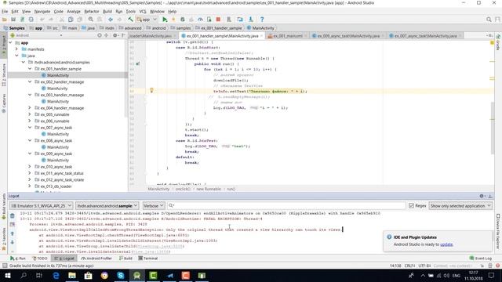Open the Refactor menu
Screen dimensions: 502x282
tap(92, 12)
